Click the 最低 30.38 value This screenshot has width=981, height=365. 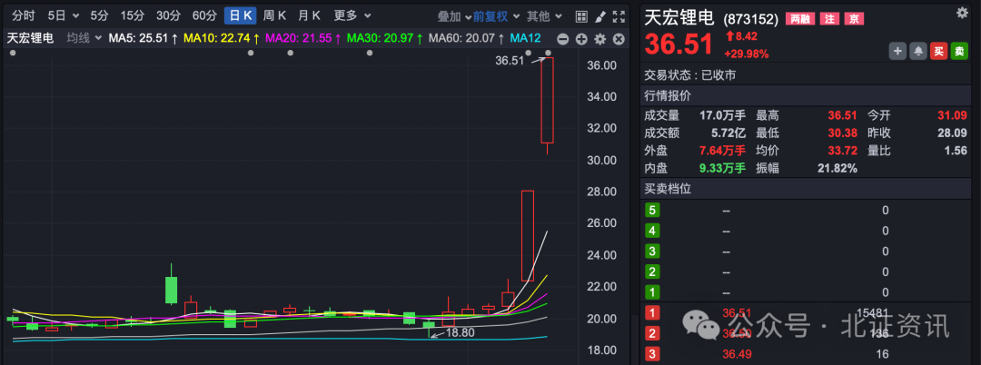tap(841, 133)
